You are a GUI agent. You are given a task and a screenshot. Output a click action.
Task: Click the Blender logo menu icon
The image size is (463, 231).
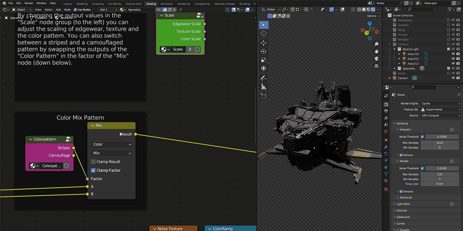[x=4, y=3]
